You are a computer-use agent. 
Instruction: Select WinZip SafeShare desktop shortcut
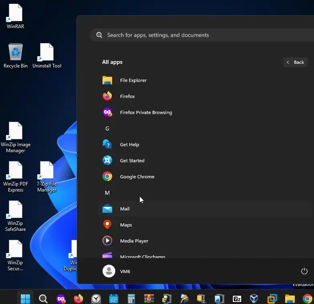(x=15, y=216)
